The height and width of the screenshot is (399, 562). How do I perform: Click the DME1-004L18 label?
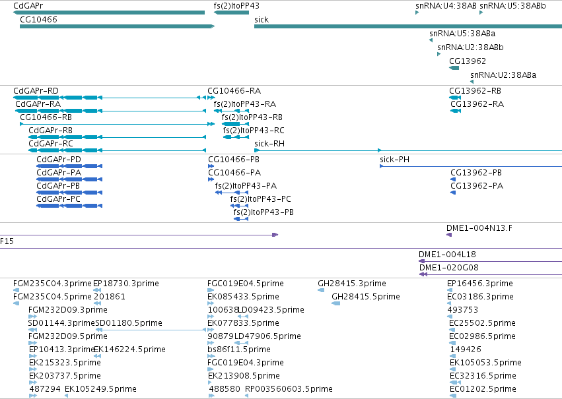447,255
